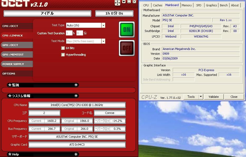The height and width of the screenshot is (157, 246).
Task: Click the down-arrow menu icon in the OCCT title bar
Action: point(124,2)
